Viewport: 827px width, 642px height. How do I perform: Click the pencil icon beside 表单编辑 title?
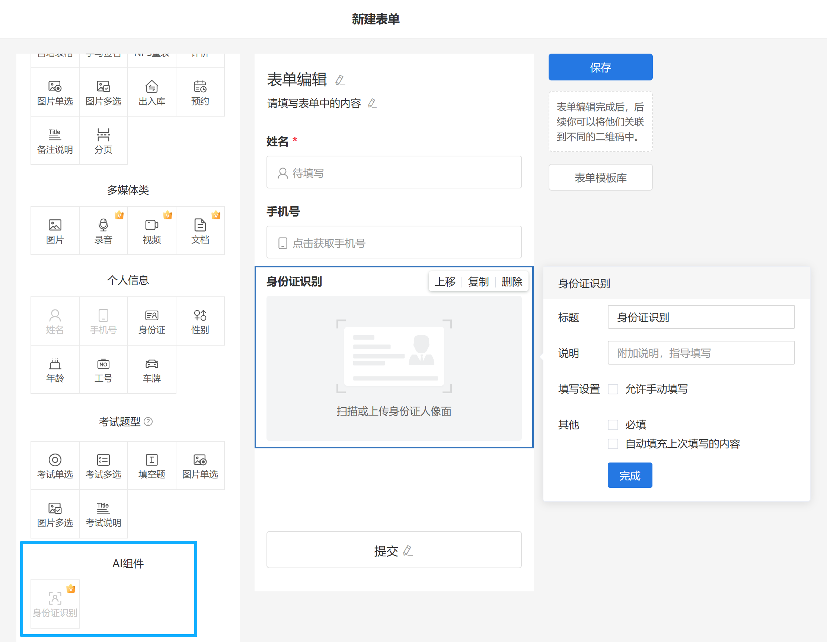[340, 80]
